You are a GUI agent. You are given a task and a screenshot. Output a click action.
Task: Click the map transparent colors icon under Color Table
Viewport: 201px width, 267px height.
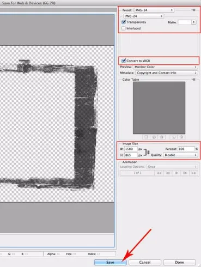[x=146, y=137]
